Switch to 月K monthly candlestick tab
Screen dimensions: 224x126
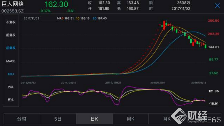167,119
